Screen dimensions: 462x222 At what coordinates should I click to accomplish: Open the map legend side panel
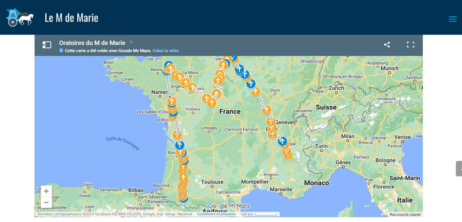[47, 45]
